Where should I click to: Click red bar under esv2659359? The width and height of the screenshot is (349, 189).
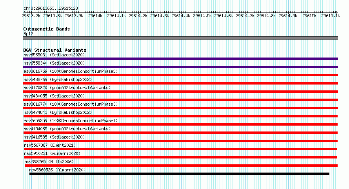pos(180,124)
